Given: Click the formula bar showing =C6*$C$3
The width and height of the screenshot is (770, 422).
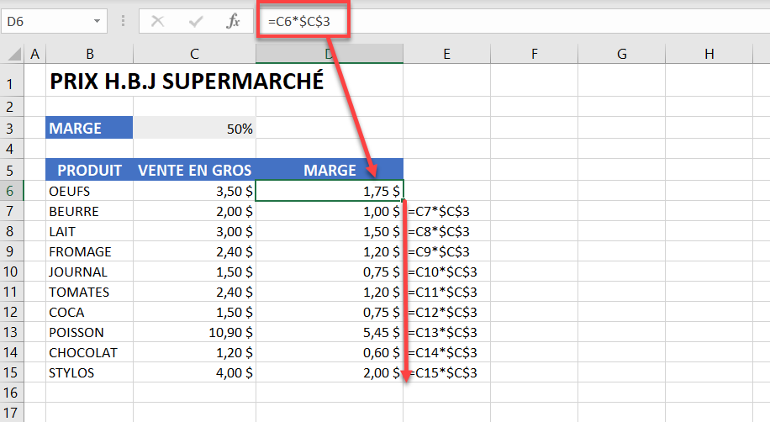Looking at the screenshot, I should (x=511, y=22).
